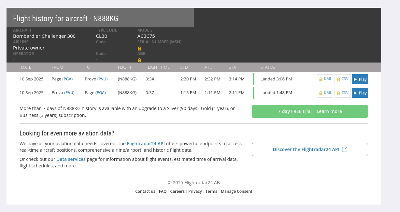400x212 pixels.
Task: Open Privacy footer link
Action: tap(195, 191)
